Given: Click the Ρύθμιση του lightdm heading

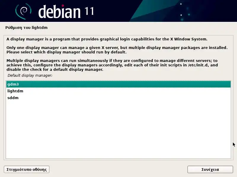Looking at the screenshot, I should pyautogui.click(x=26, y=28).
